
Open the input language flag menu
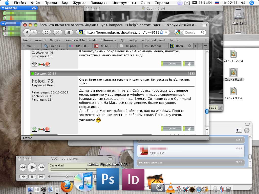pos(217,3)
